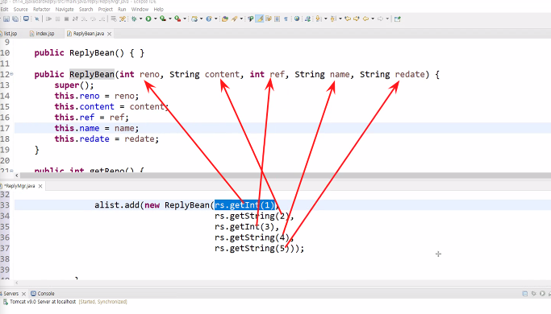Screen dimensions: 551x314
Task: Open the Debug dropdown arrow
Action: [x=140, y=19]
